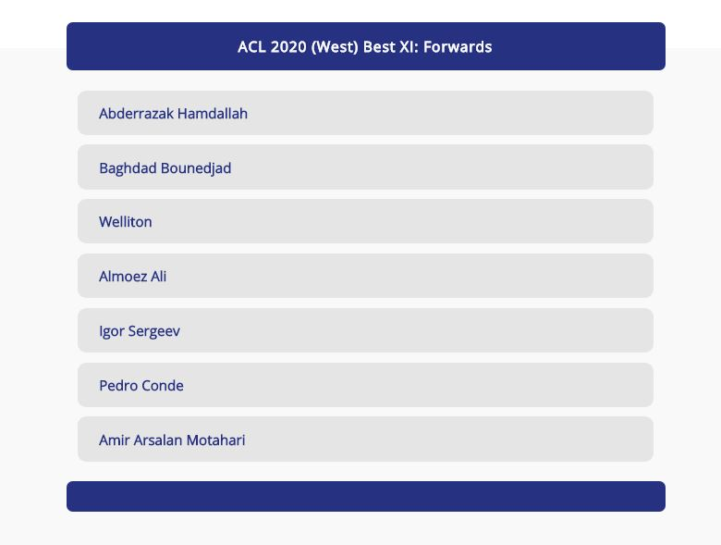The image size is (721, 545).
Task: Click the Pedro Conde list entry
Action: 365,385
